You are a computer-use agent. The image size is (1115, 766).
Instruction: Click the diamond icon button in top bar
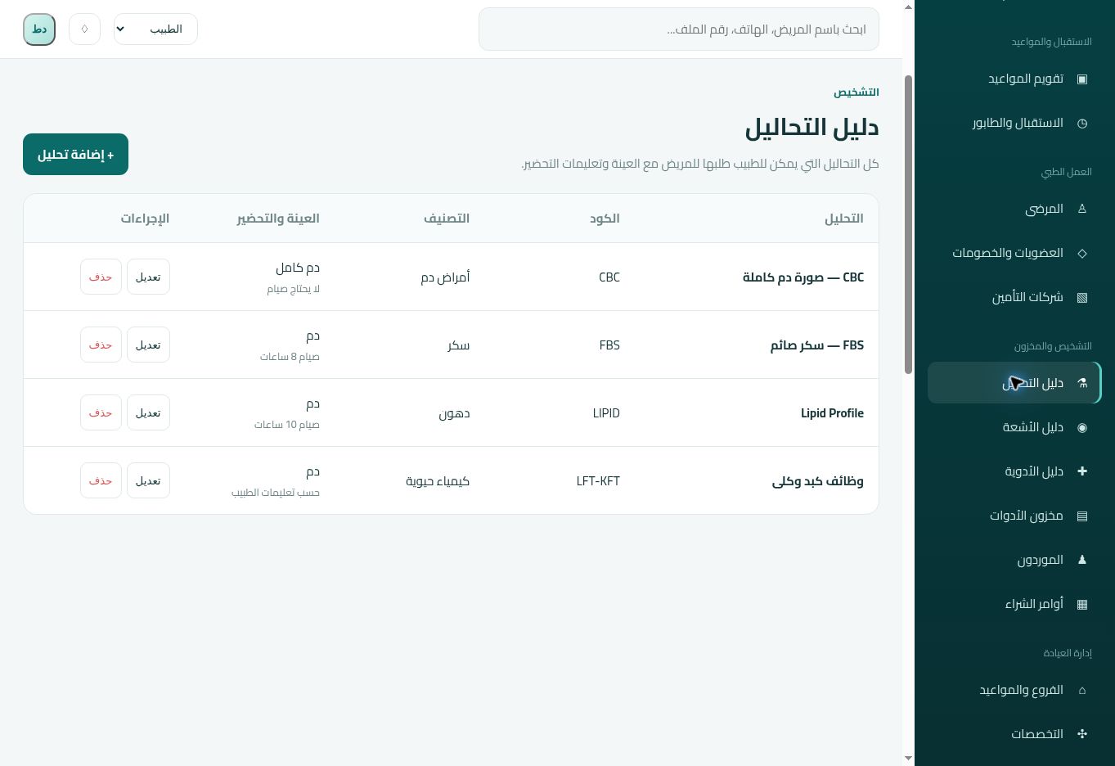(x=84, y=29)
